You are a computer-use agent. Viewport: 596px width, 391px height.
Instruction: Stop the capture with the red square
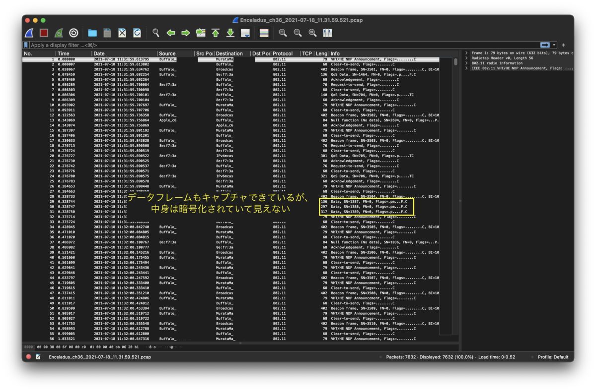coord(44,33)
